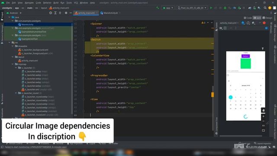
Task: Collapse the drawable folder
Action: point(13,46)
